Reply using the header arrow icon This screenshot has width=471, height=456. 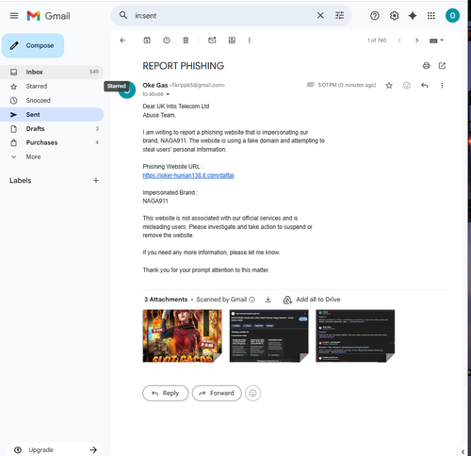click(425, 85)
